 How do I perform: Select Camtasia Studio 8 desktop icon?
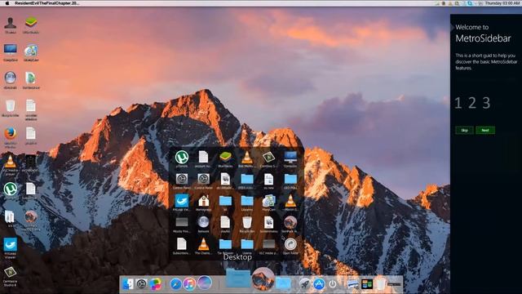click(11, 272)
